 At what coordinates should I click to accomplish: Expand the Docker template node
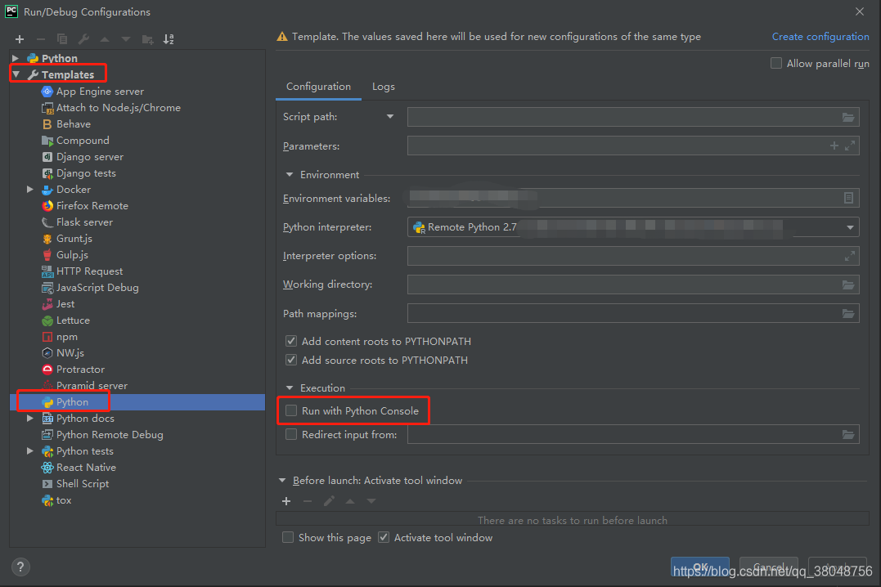(x=30, y=190)
